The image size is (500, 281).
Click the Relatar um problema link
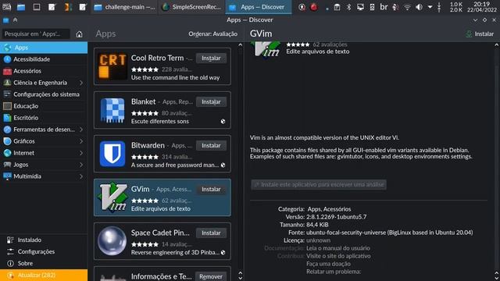[334, 272]
